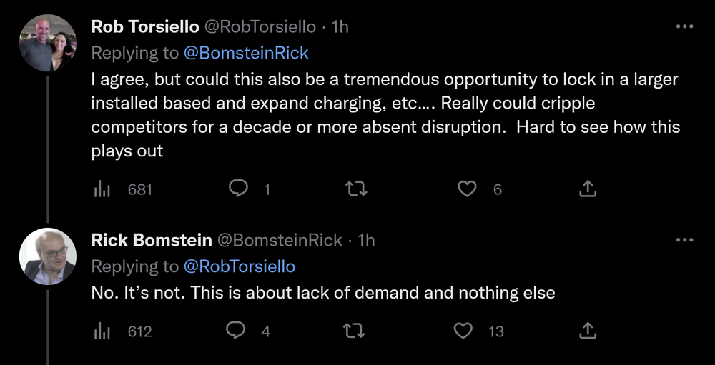Open Rob Torsiello's profile picture
Viewport: 715px width, 365px height.
click(47, 43)
